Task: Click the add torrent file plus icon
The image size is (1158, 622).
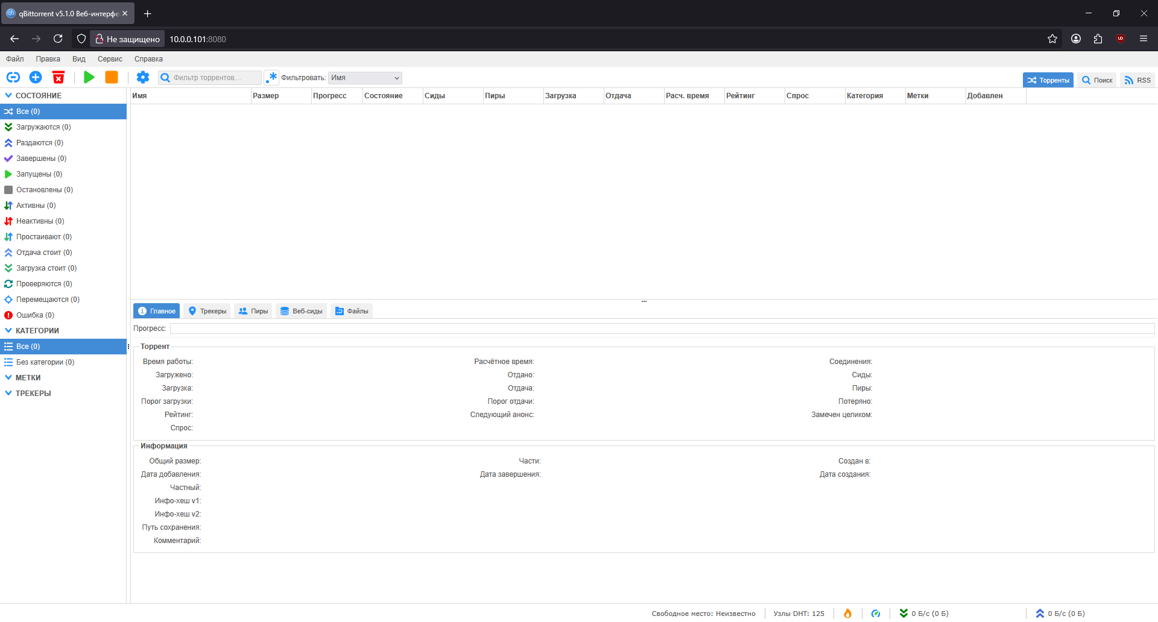Action: [x=36, y=77]
